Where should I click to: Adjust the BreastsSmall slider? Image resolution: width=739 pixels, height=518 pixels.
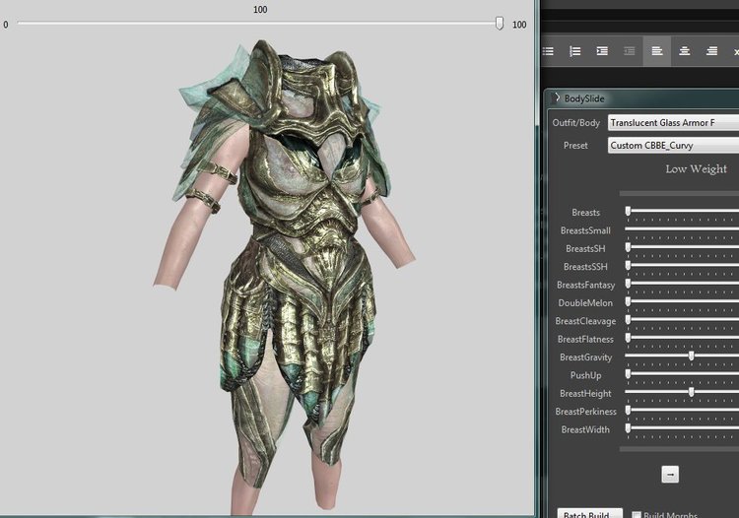pyautogui.click(x=682, y=229)
